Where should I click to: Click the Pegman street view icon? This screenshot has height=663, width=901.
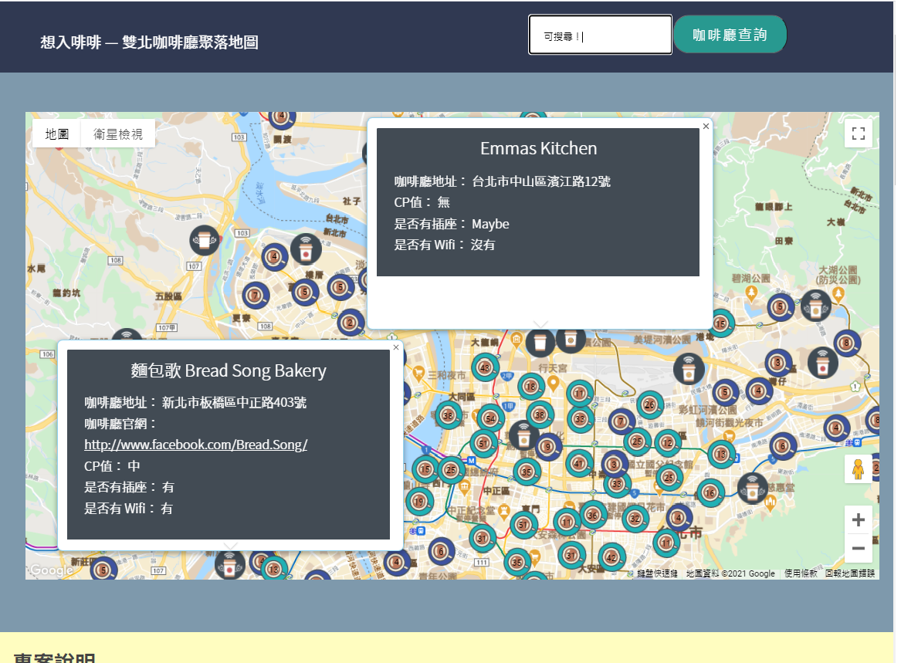858,468
